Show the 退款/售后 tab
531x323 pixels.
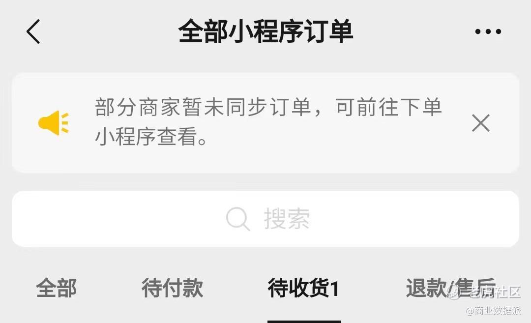click(451, 288)
